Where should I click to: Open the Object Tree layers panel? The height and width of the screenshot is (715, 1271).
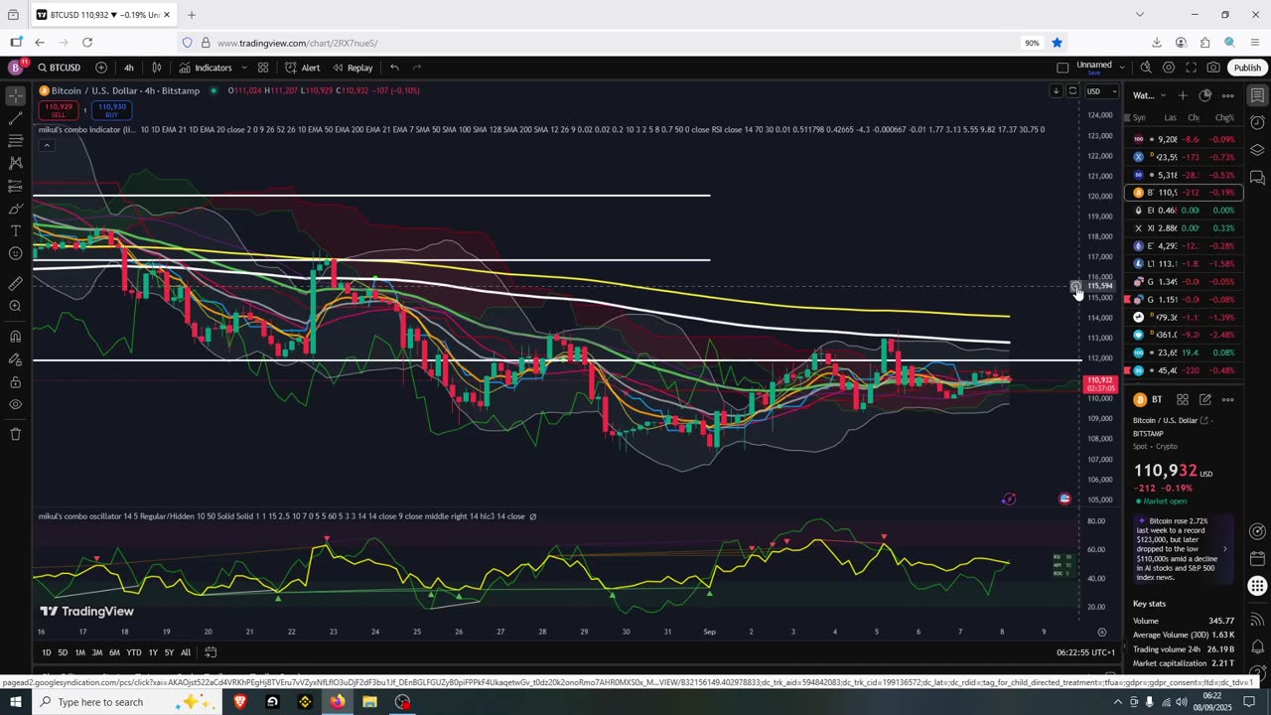coord(1257,150)
